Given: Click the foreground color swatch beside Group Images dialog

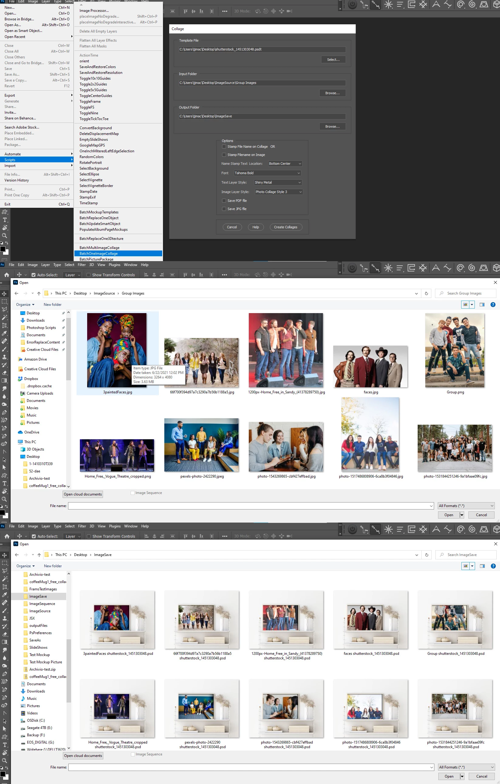Looking at the screenshot, I should [x=3, y=513].
